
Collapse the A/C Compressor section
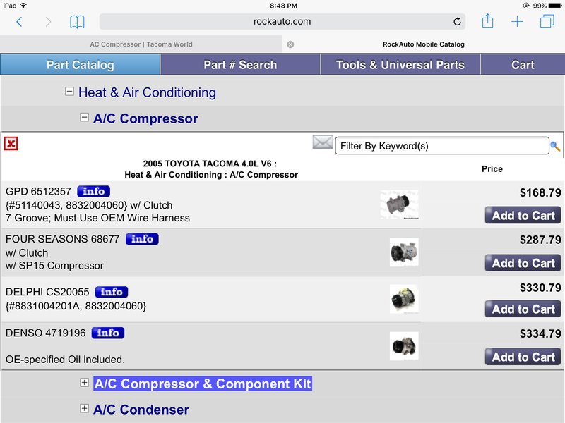coord(84,117)
